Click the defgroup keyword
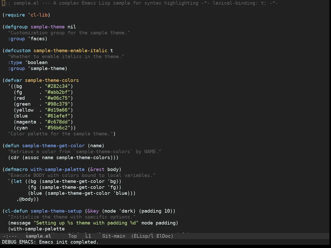 click(16, 27)
